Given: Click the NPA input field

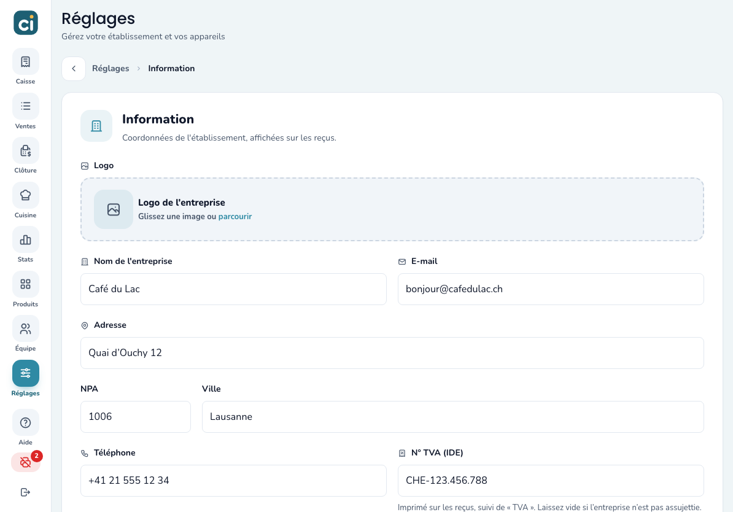Looking at the screenshot, I should pos(136,417).
